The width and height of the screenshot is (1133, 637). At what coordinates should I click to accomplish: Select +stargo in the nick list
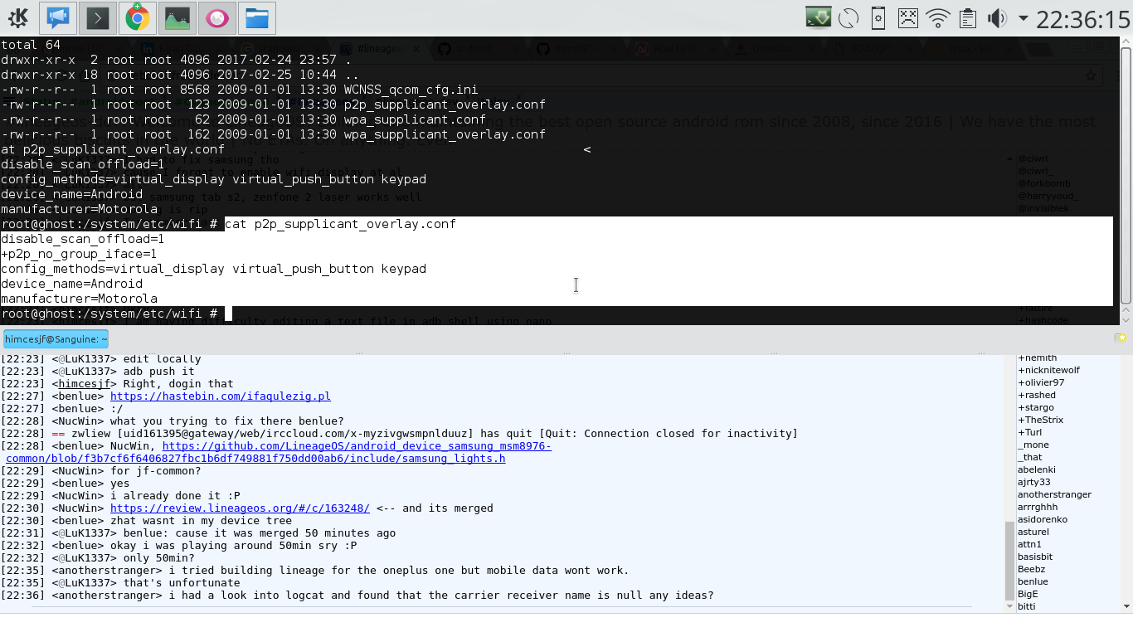(x=1036, y=407)
